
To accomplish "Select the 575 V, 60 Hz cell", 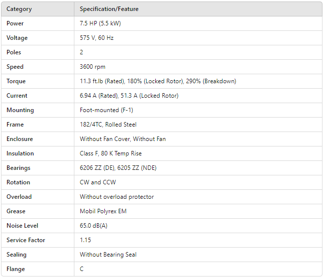I will click(x=97, y=38).
